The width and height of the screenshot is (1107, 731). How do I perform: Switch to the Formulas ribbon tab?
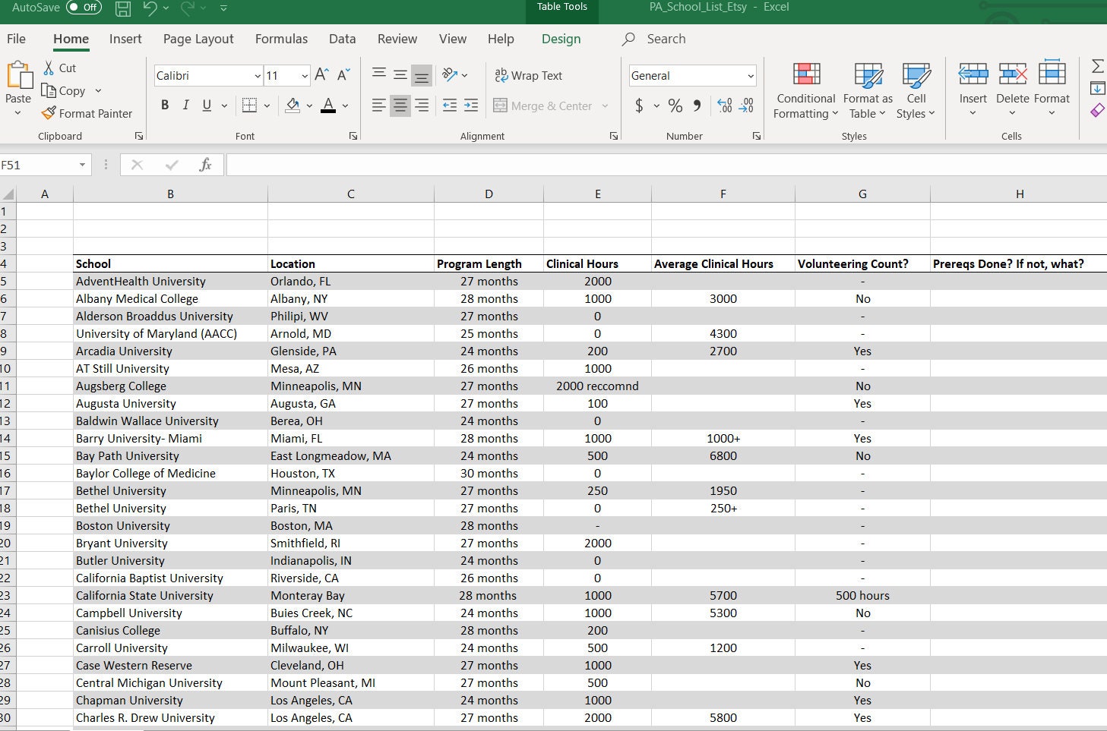click(x=281, y=39)
